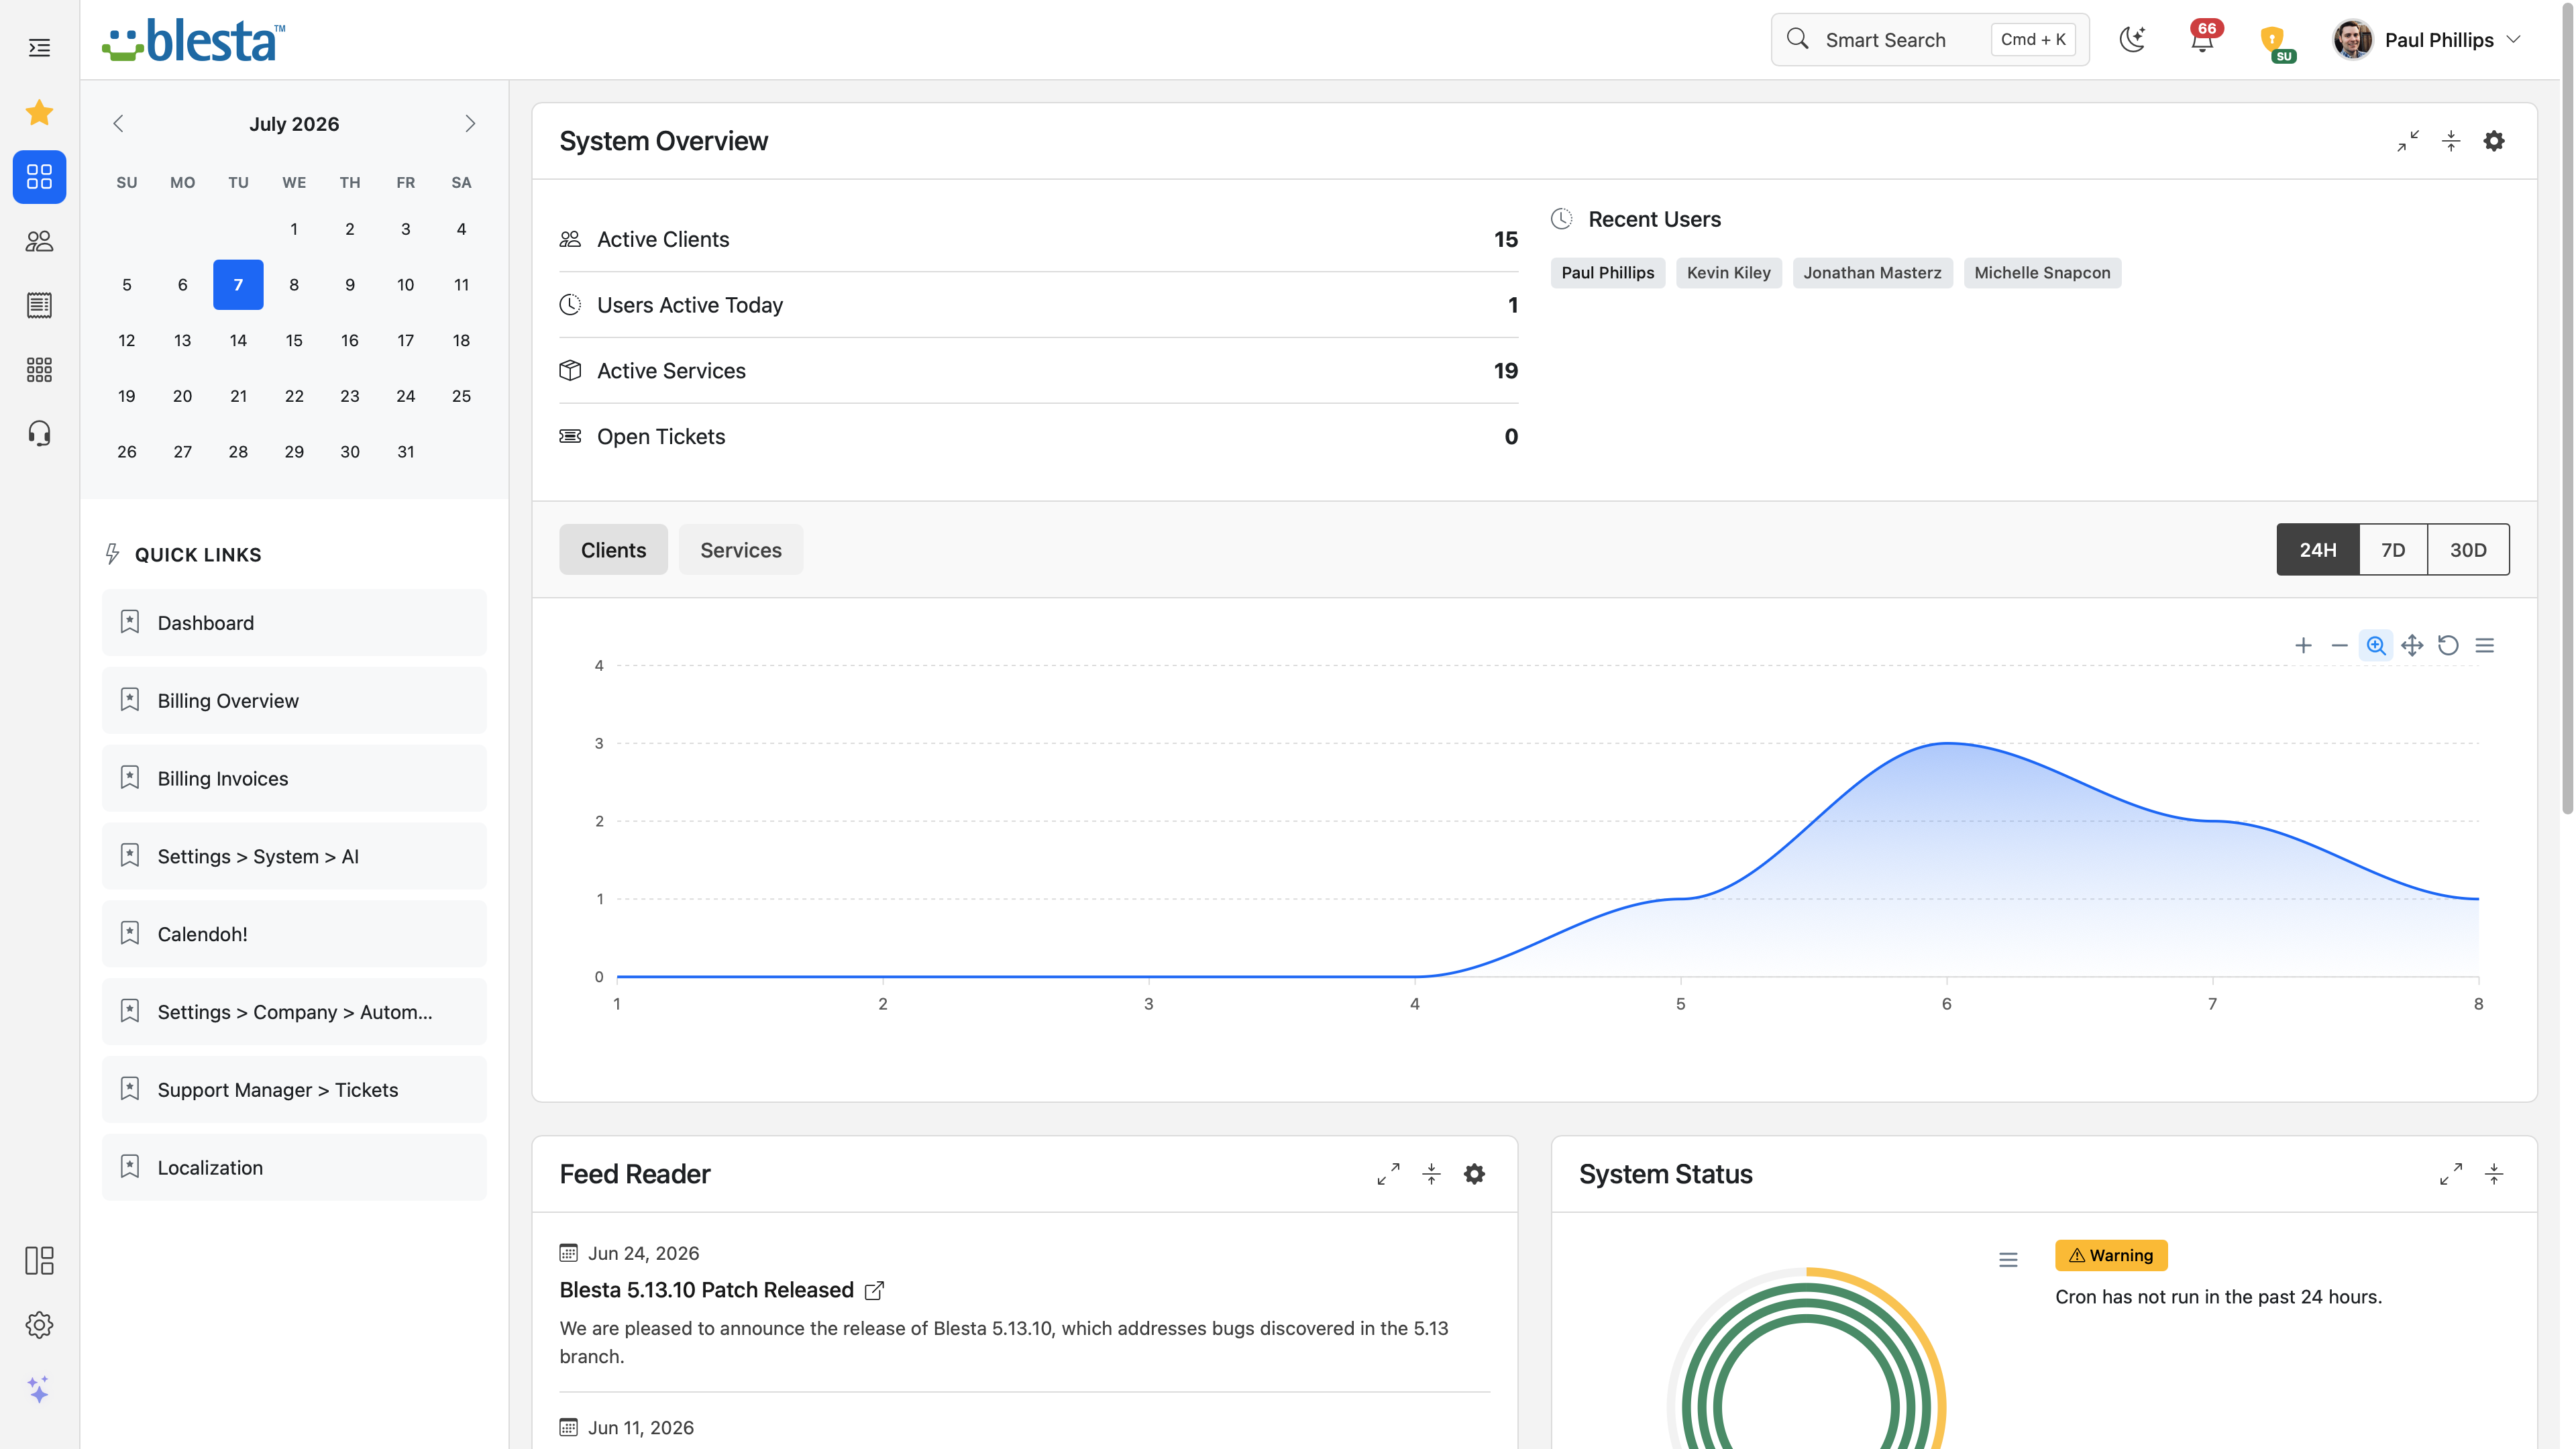Open the Settings gear in sidebar
Screen dimensions: 2576x1449
[39, 1325]
